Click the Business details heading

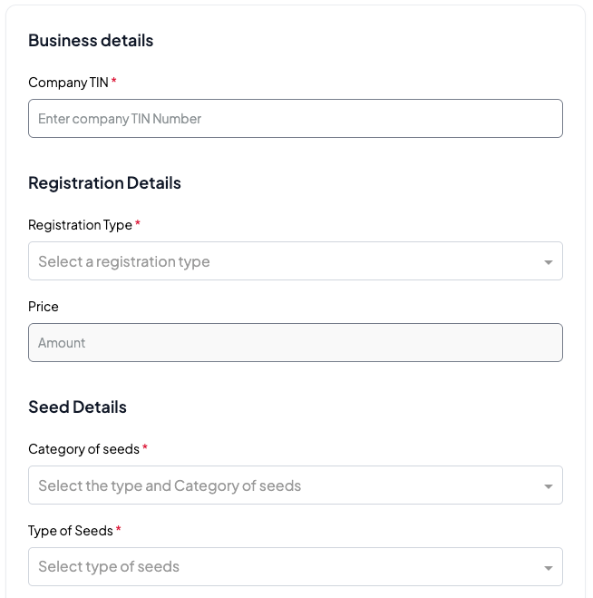click(x=91, y=41)
